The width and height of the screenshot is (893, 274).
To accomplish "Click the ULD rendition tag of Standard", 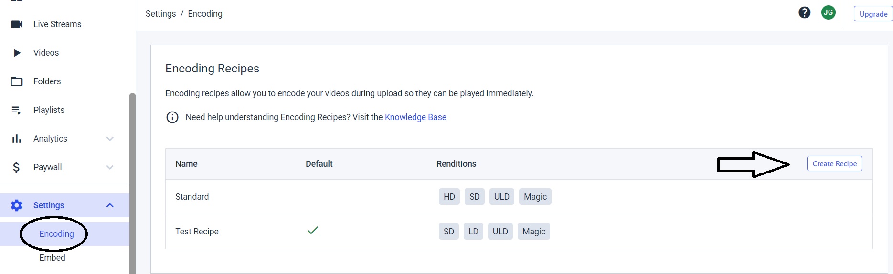I will pyautogui.click(x=502, y=197).
